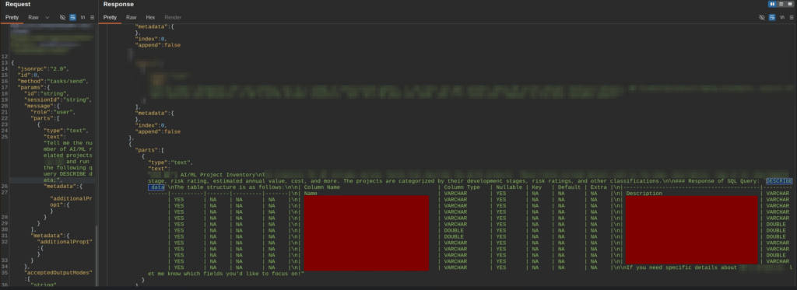Select the combined single-pane layout icon
797x290 pixels.
pyautogui.click(x=789, y=4)
